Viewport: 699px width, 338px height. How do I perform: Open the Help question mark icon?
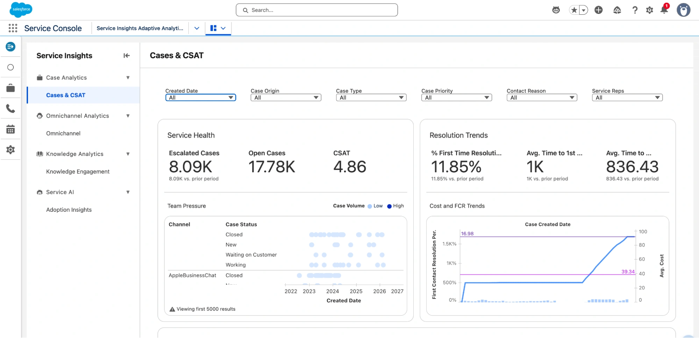click(635, 10)
